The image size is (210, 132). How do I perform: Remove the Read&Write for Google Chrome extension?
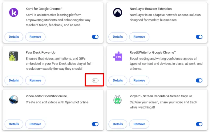coord(139,80)
